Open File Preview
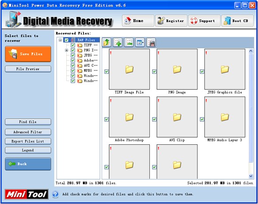The image size is (258, 204). 28,69
